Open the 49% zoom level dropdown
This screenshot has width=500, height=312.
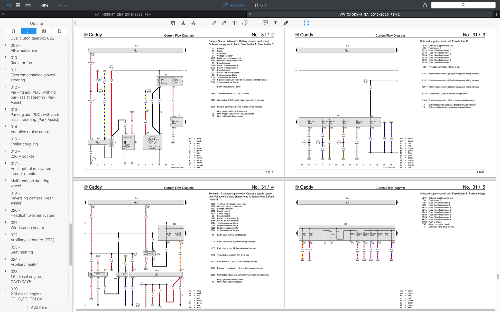click(x=47, y=5)
